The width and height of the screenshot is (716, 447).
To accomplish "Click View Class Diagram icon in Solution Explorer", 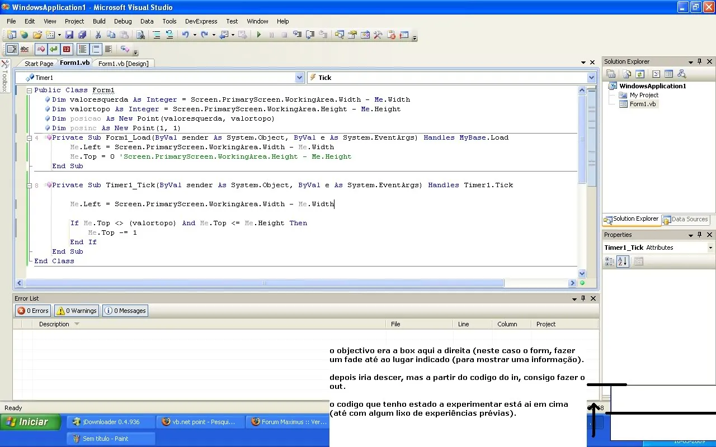I will click(681, 74).
